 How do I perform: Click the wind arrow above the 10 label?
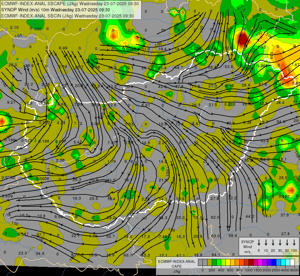pyautogui.click(x=266, y=243)
